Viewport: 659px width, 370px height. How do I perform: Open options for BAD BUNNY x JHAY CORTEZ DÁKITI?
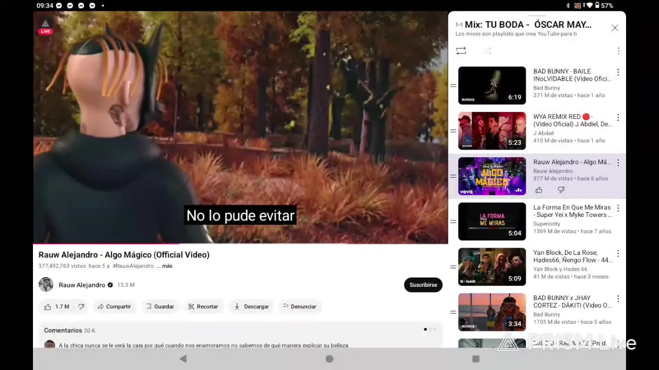click(x=618, y=299)
